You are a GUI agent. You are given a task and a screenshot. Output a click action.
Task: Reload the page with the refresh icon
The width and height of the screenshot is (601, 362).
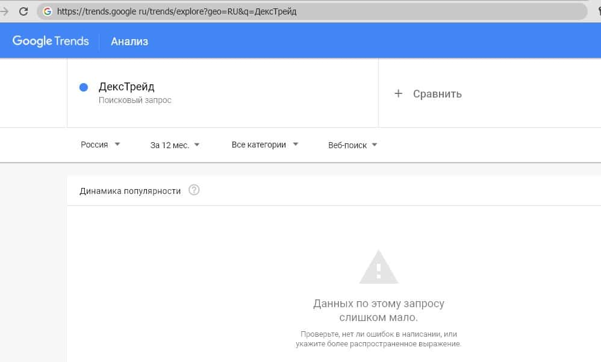point(24,11)
